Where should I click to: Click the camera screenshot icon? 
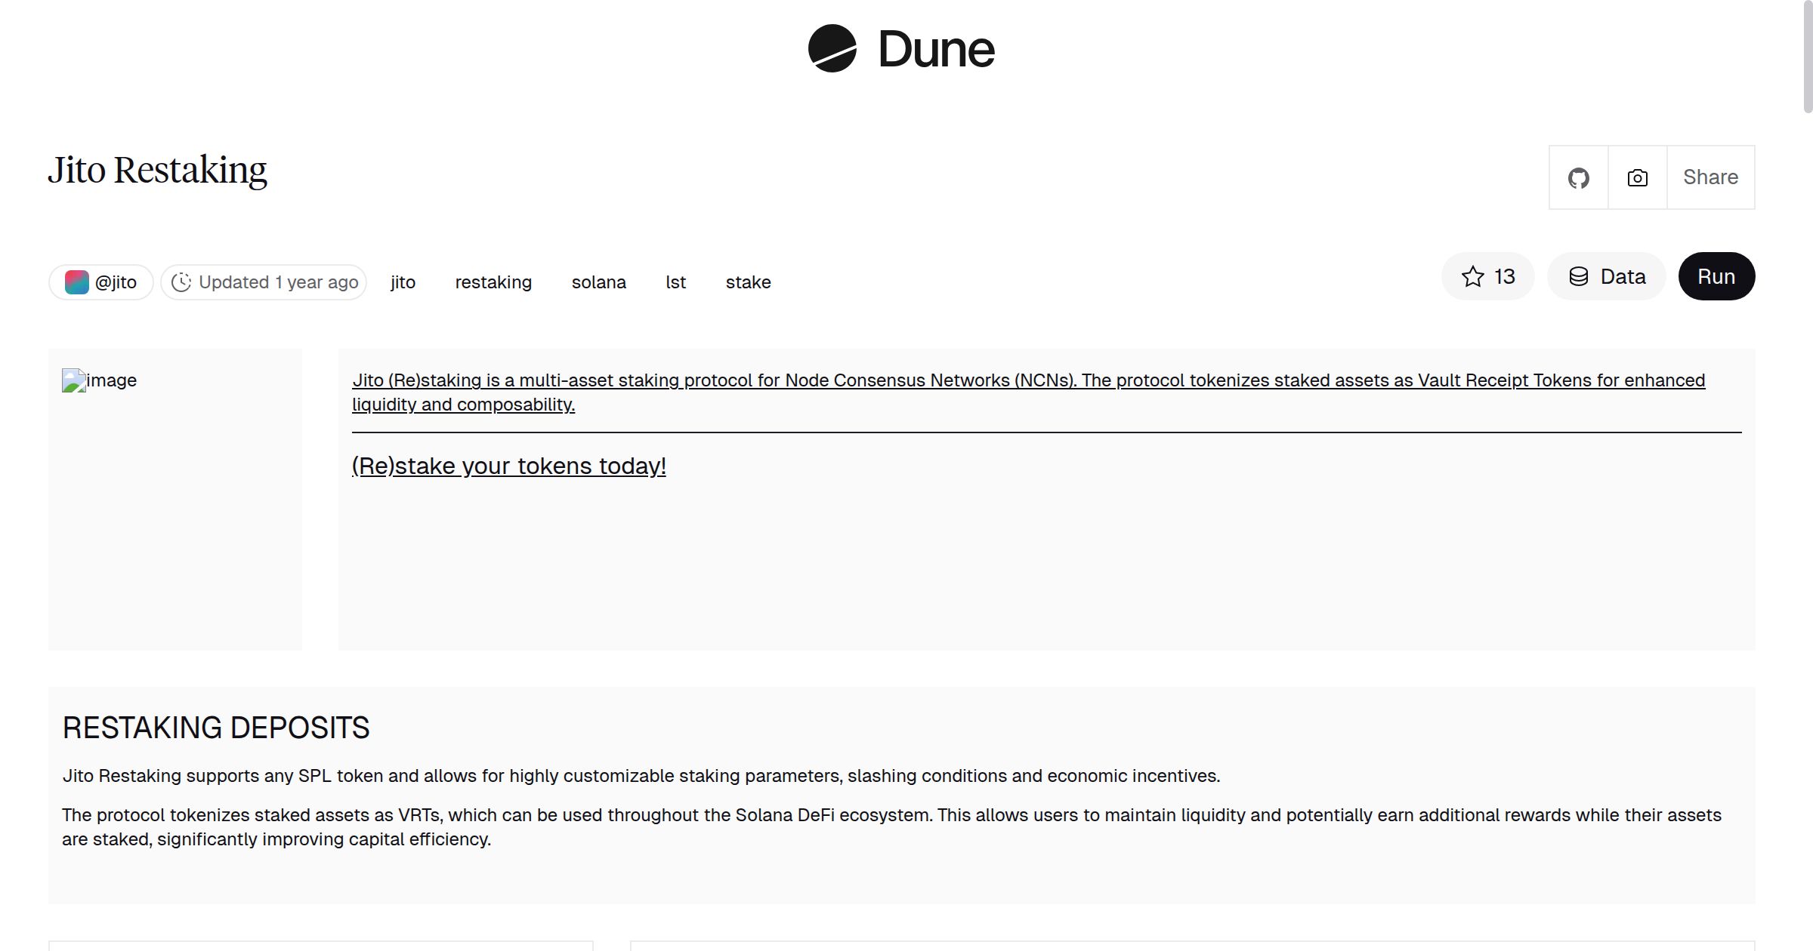[x=1636, y=177]
